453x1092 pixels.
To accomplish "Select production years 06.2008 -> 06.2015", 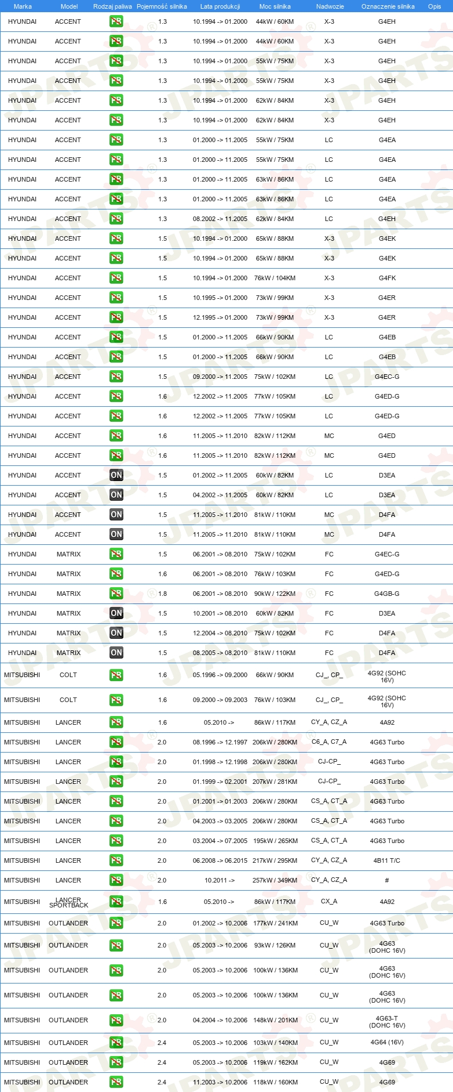I will click(220, 860).
